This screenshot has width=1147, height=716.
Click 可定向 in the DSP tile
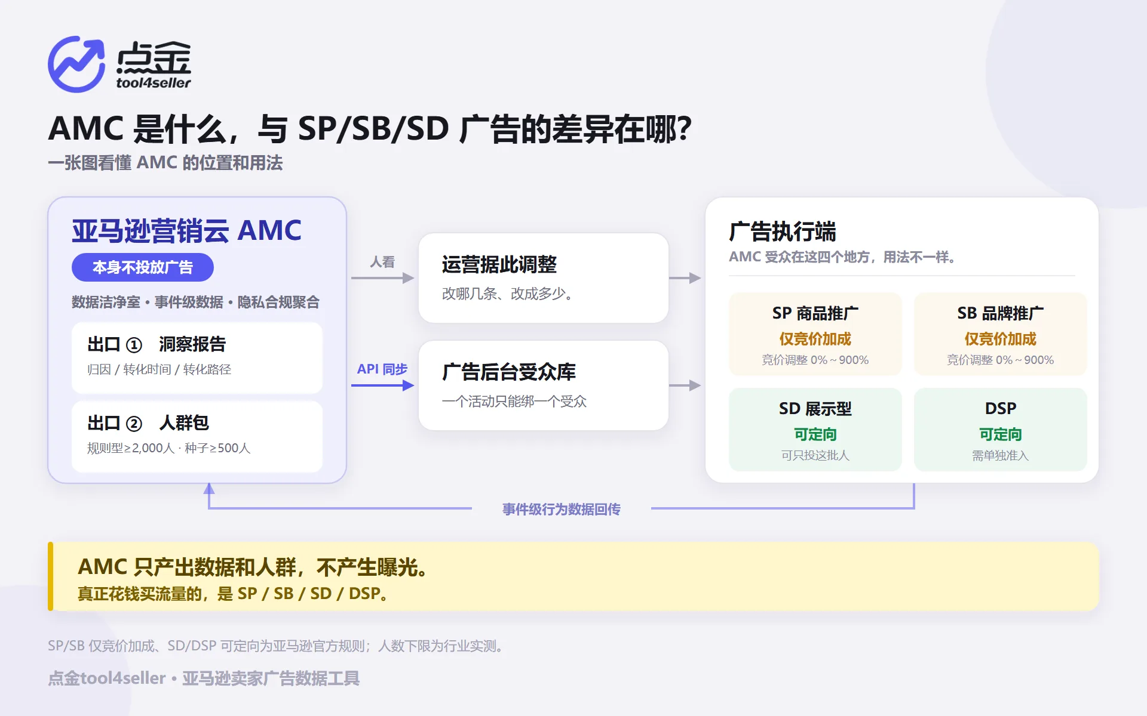click(x=1001, y=434)
